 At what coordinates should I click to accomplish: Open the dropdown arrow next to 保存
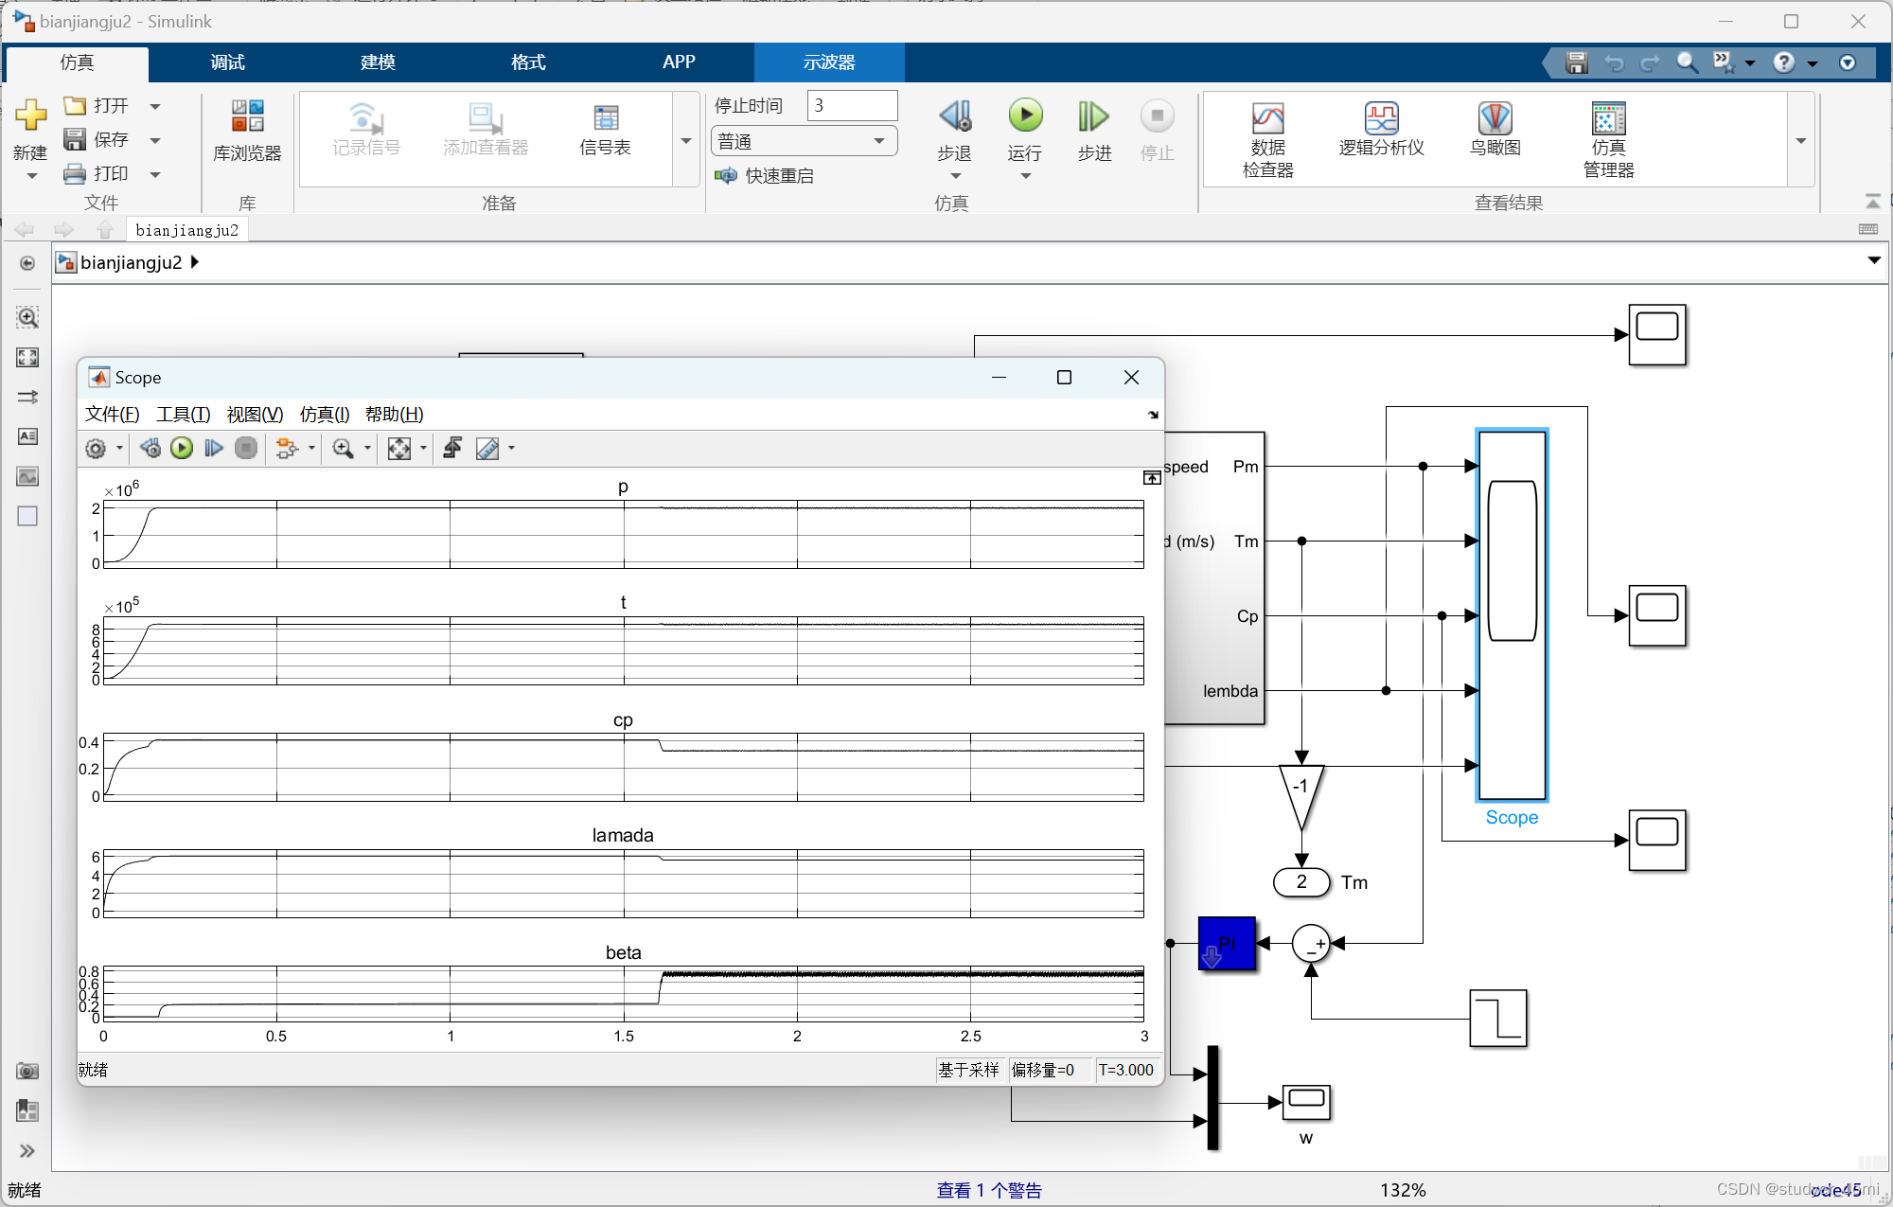(155, 140)
